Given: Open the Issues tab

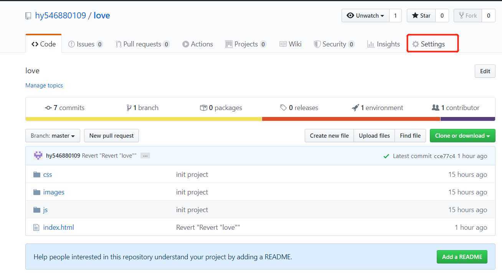Looking at the screenshot, I should point(86,44).
